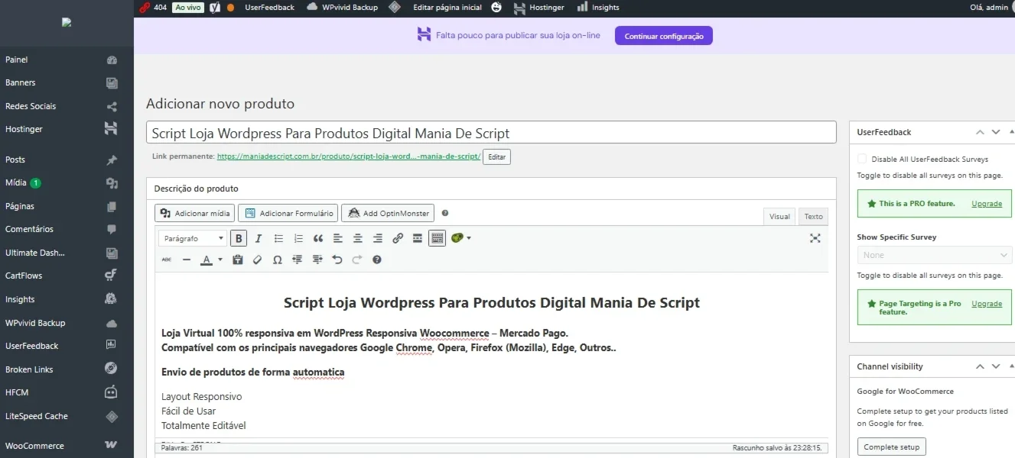
Task: Open text color picker arrow
Action: click(220, 260)
